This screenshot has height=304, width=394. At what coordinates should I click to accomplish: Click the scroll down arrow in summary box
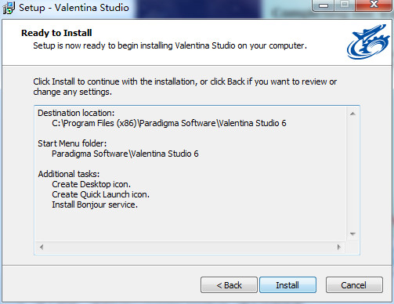352,234
